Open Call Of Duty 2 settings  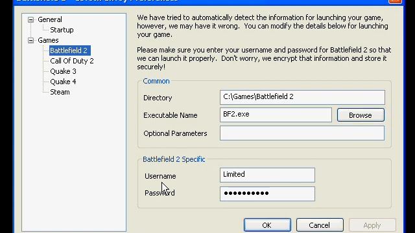click(x=72, y=61)
